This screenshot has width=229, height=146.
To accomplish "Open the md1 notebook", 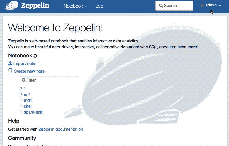I will point(28,101).
